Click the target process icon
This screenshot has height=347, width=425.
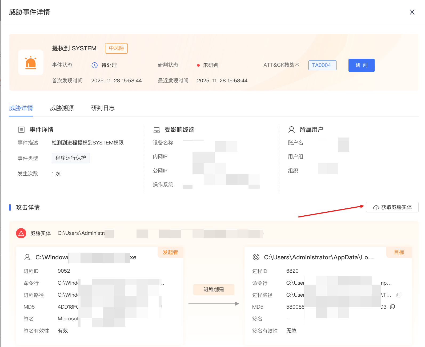click(256, 257)
